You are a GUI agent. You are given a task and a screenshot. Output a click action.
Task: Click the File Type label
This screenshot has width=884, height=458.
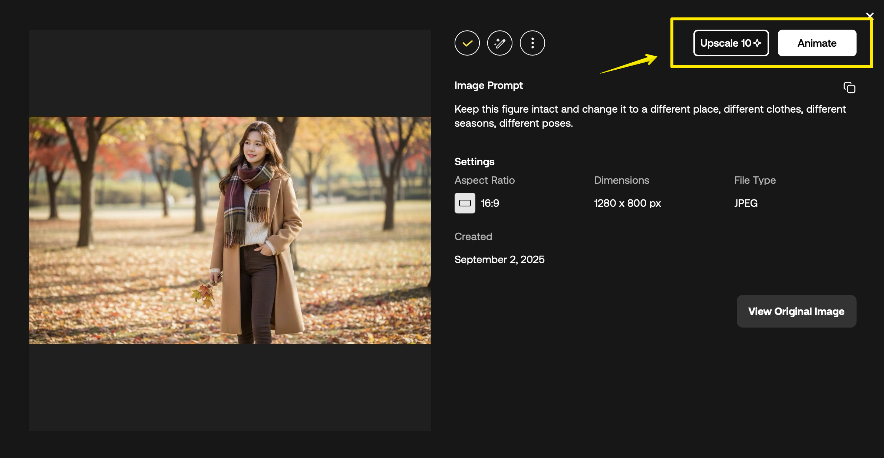pos(755,180)
